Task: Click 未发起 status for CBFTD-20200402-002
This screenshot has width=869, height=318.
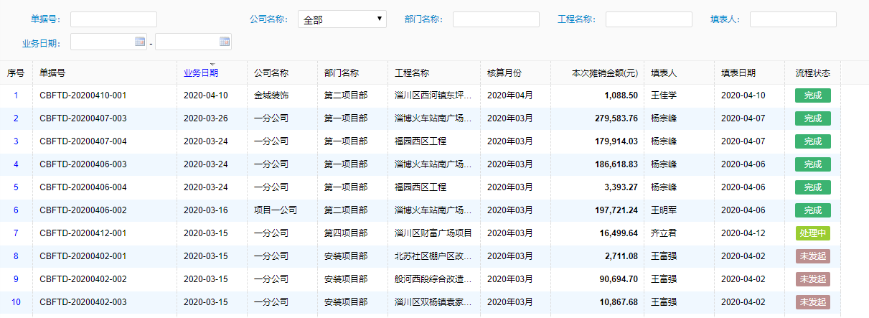Action: 812,279
